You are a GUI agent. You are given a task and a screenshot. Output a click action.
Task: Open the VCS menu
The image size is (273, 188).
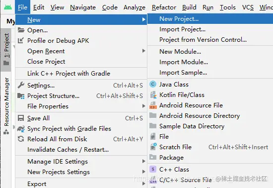pos(248,7)
